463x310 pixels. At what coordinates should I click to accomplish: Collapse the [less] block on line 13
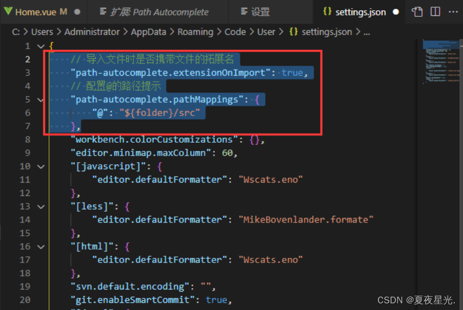(x=40, y=206)
